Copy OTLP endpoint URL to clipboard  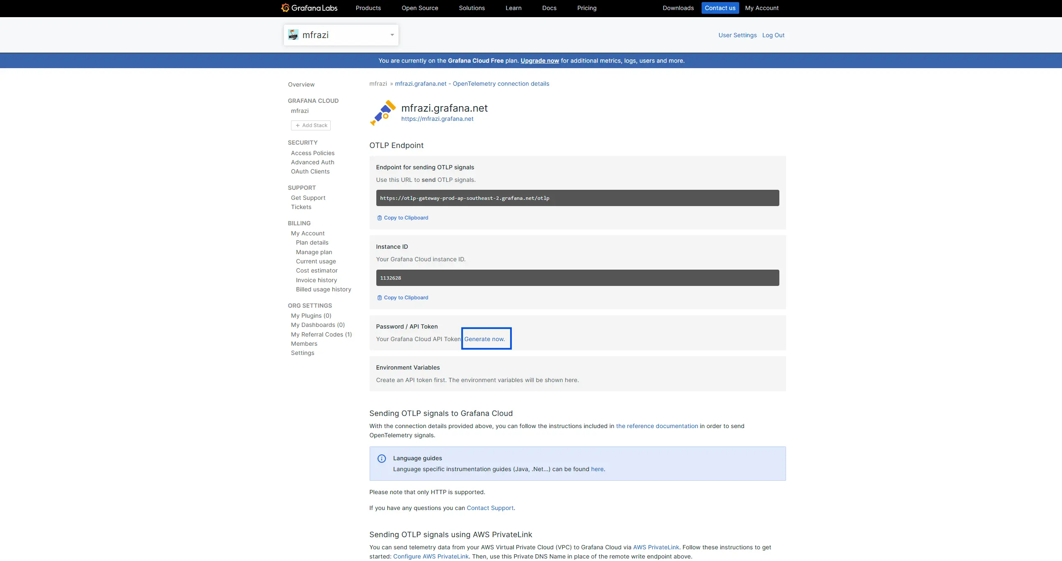tap(403, 218)
